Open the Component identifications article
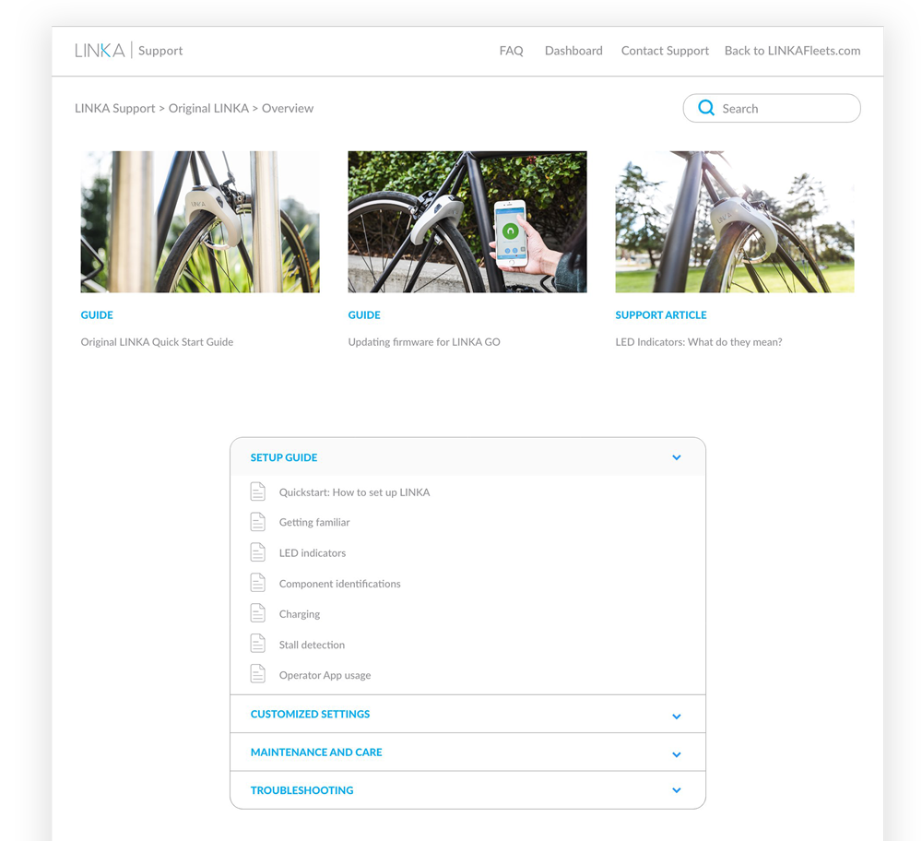This screenshot has height=841, width=922. click(x=340, y=584)
